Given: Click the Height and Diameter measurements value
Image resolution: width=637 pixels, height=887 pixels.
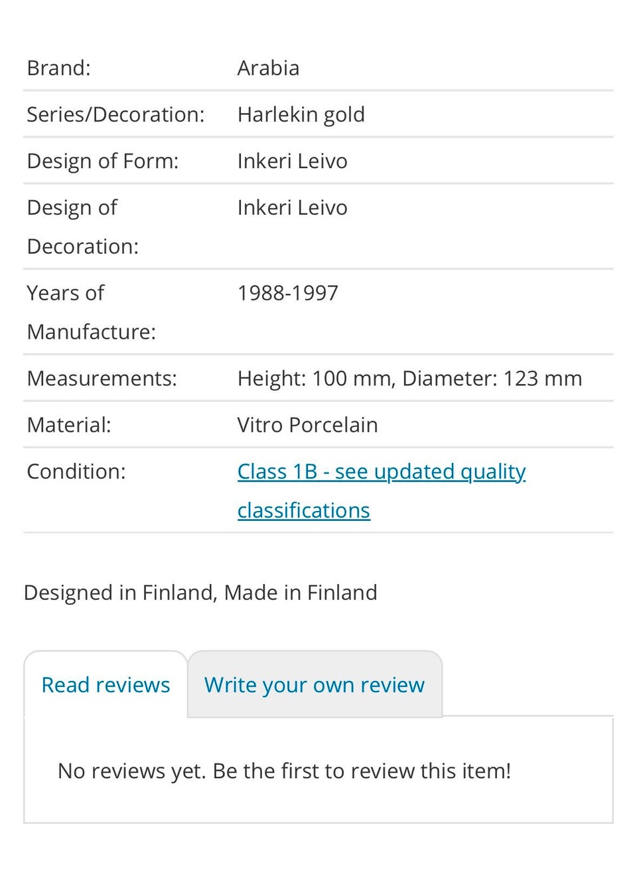Looking at the screenshot, I should tap(409, 378).
